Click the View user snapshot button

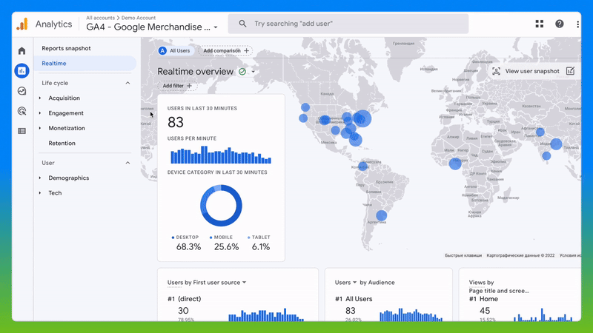(x=532, y=71)
